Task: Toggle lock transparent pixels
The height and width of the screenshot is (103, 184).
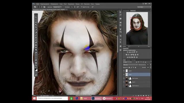Action: 129,68
